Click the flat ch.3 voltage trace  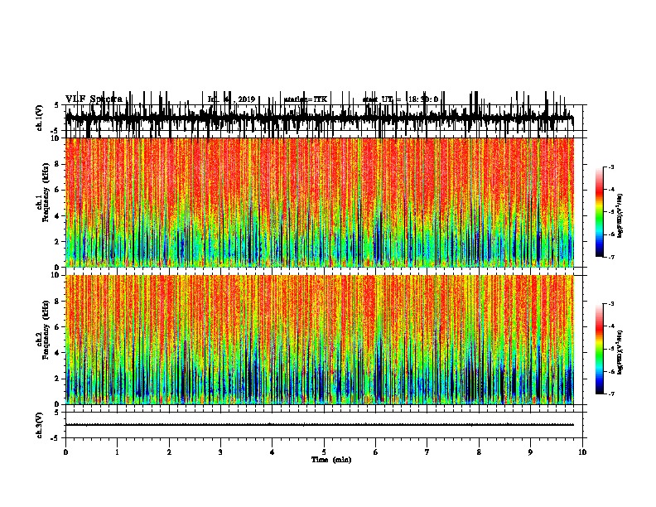(320, 425)
